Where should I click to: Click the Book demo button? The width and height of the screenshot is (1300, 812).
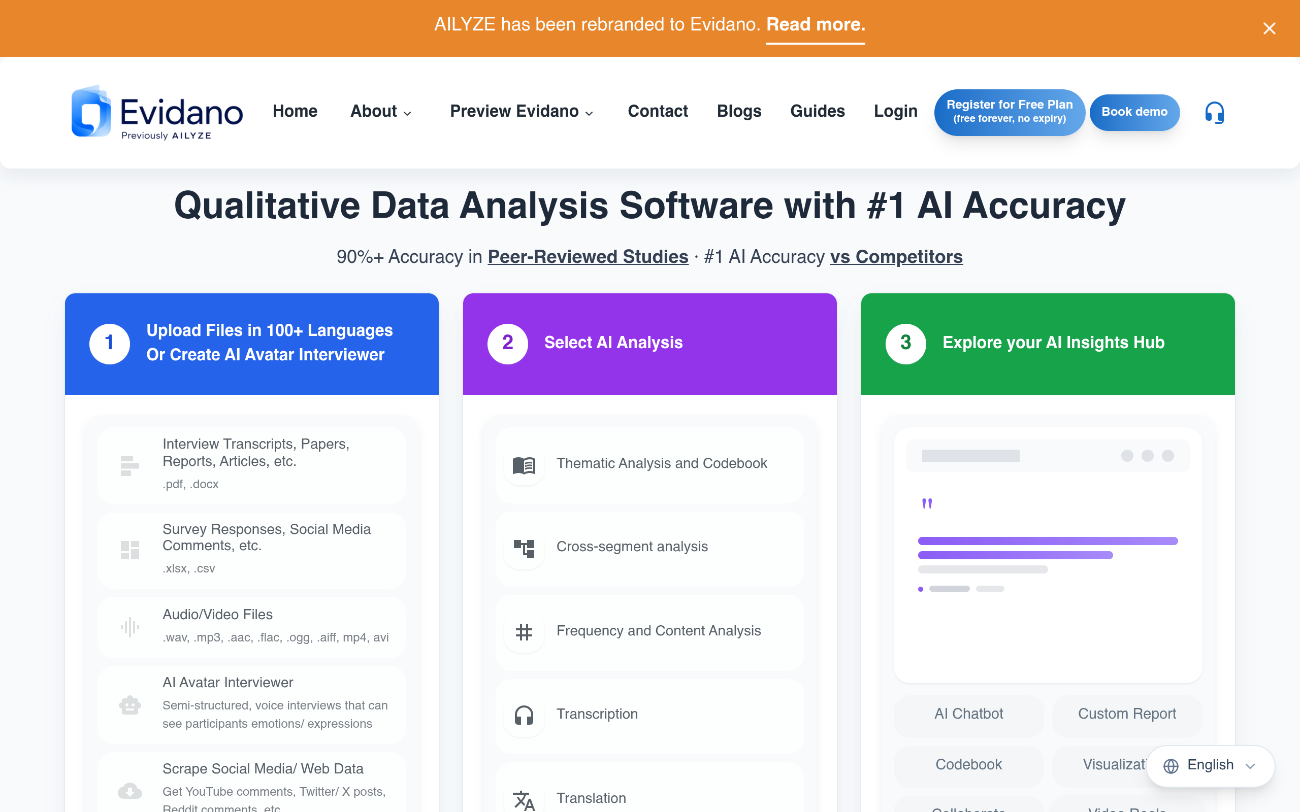coord(1134,112)
